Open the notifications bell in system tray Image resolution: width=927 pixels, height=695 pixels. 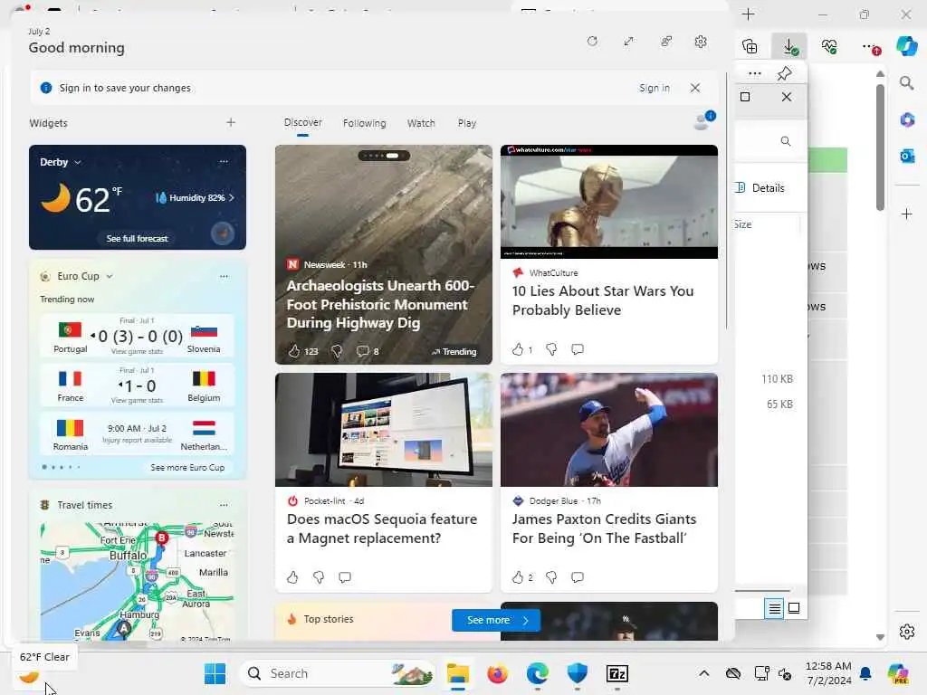[865, 673]
